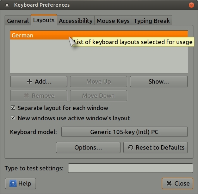Open layout Options... dialog

[88, 147]
